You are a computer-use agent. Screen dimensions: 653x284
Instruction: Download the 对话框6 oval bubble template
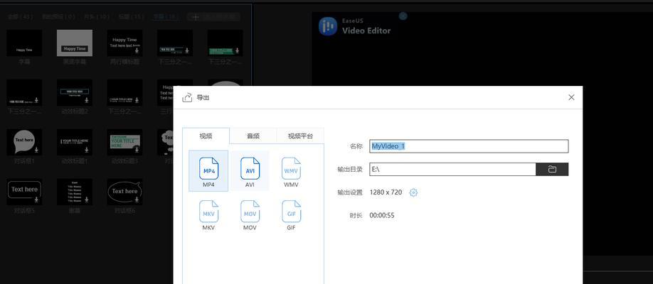click(x=137, y=200)
